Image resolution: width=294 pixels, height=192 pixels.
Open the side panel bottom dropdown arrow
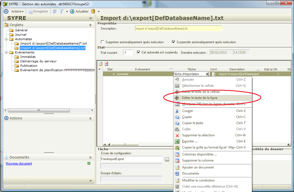coord(91,181)
